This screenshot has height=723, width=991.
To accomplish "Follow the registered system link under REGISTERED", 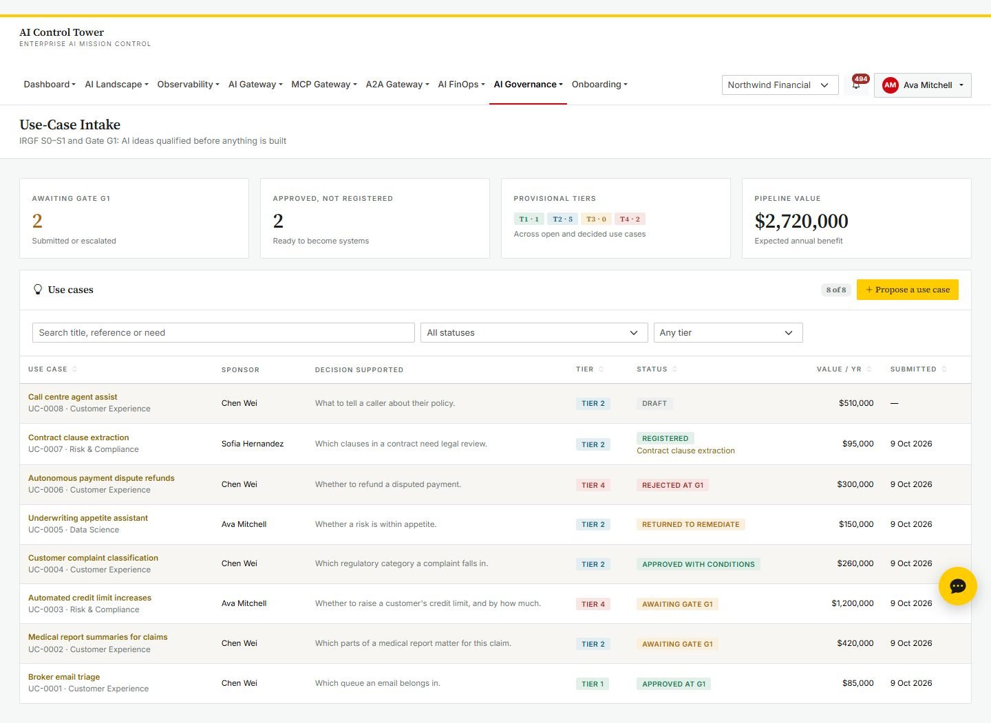I will 685,451.
